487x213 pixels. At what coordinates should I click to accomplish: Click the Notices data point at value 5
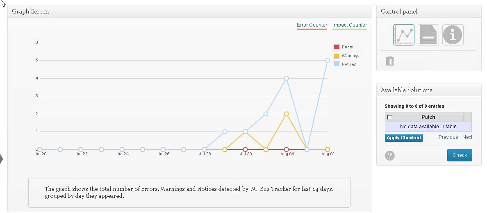click(x=328, y=60)
